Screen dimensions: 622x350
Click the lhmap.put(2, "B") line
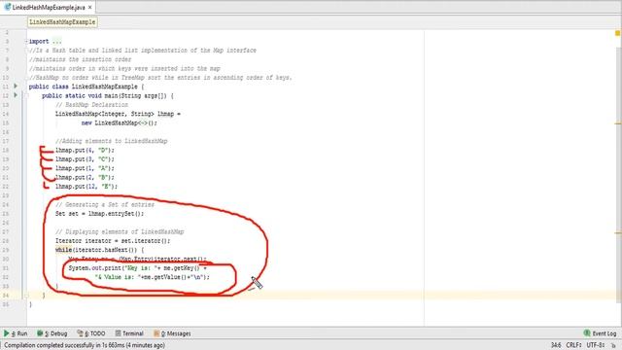[85, 177]
